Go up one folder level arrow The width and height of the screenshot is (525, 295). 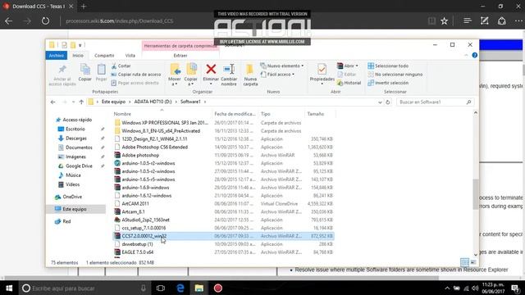[81, 102]
